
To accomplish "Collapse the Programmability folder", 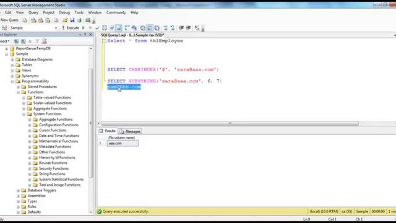I will tap(12, 81).
